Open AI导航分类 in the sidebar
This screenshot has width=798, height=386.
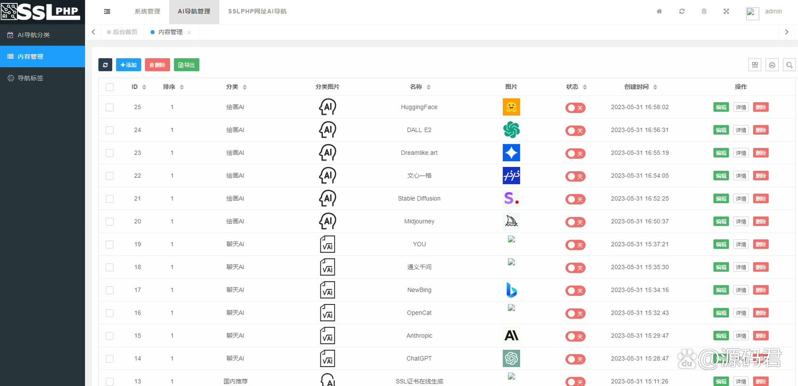pos(42,35)
